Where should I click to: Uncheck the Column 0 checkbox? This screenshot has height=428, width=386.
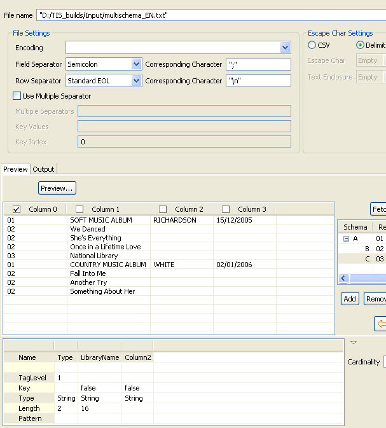[17, 209]
